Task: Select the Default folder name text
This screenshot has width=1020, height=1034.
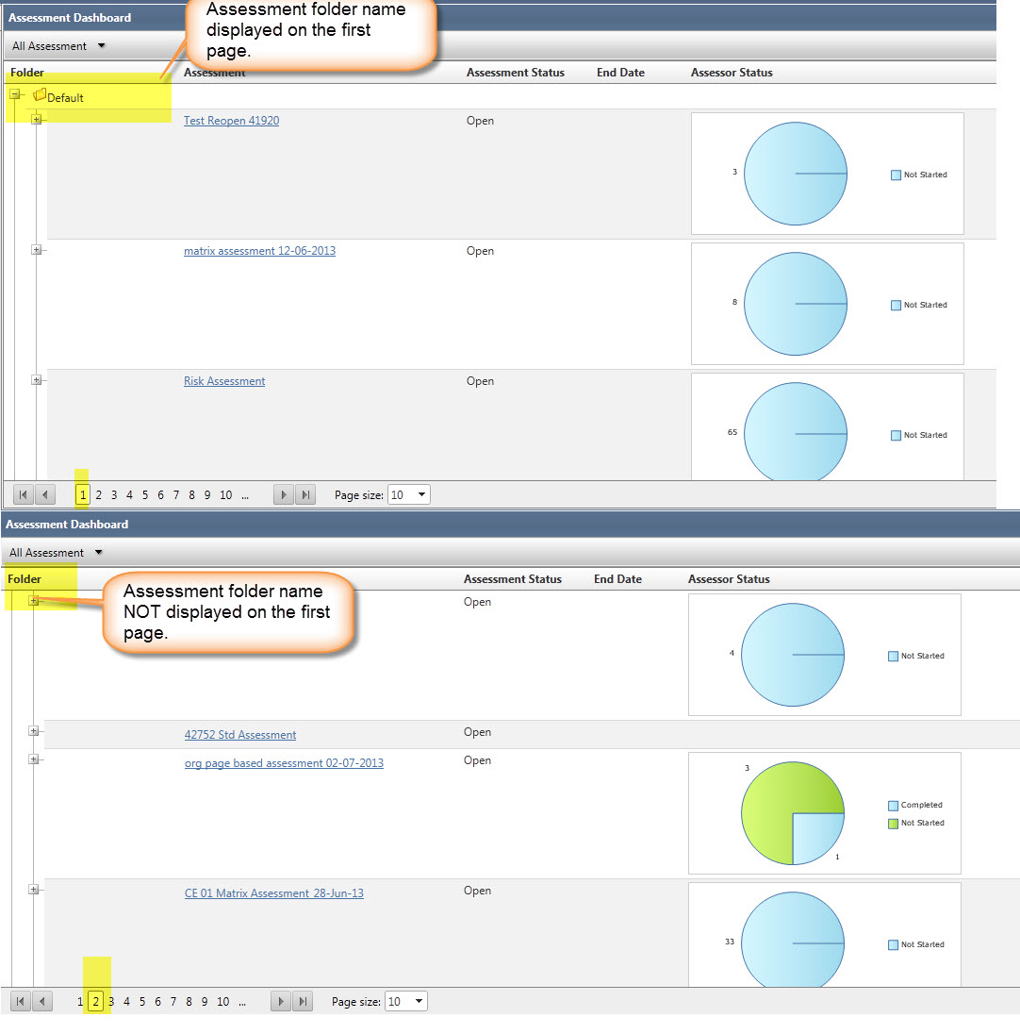Action: click(65, 98)
